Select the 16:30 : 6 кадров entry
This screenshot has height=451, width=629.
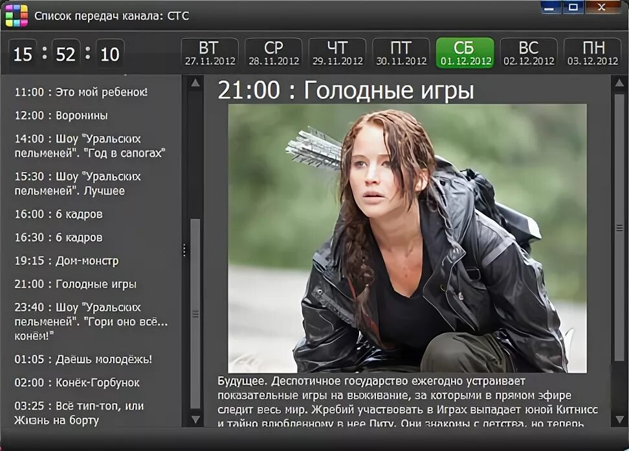point(59,238)
